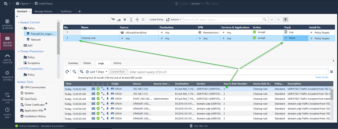Image resolution: width=338 pixels, height=129 pixels.
Task: Add a new policy tab with plus
Action: pos(79,11)
